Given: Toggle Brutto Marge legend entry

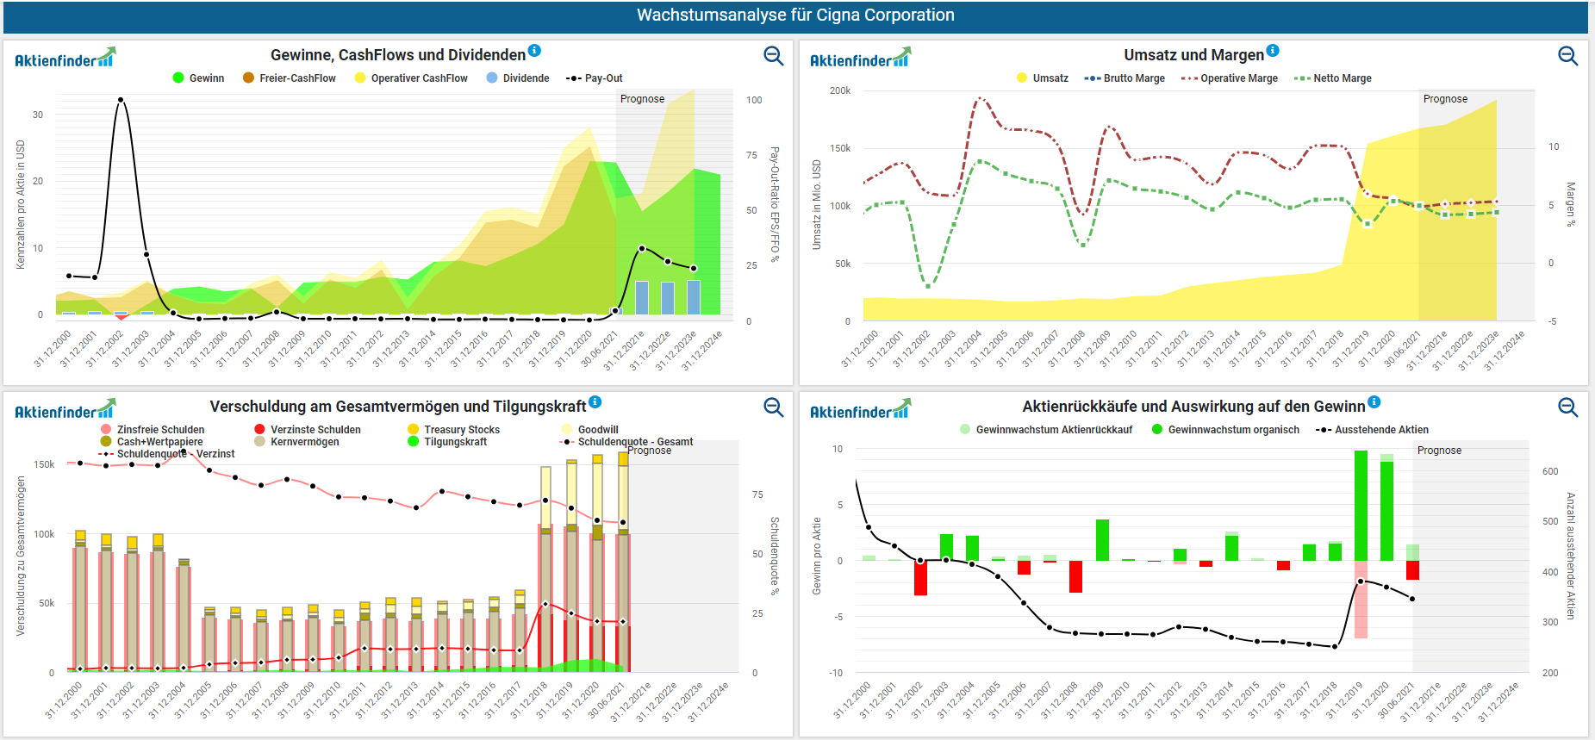Looking at the screenshot, I should [x=1125, y=78].
